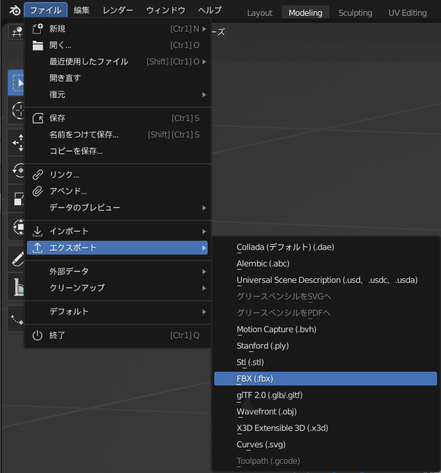Open the 編集 menu
This screenshot has width=441, height=473.
[x=81, y=11]
